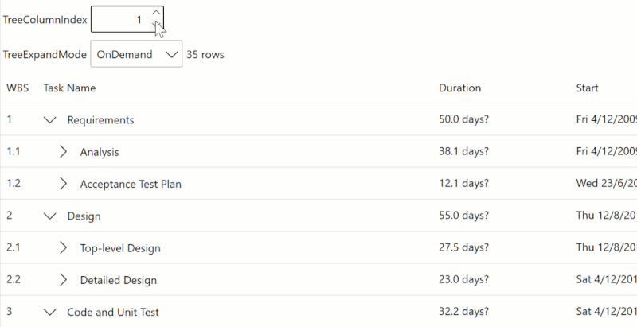Select the WBS 2.2 cell
This screenshot has width=637, height=327.
[14, 280]
